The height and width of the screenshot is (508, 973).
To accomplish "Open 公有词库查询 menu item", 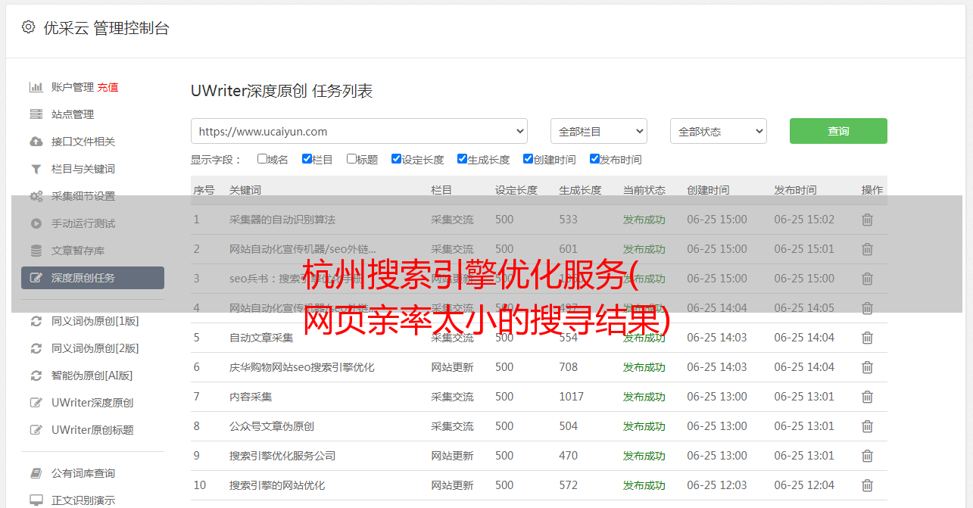I will 83,473.
